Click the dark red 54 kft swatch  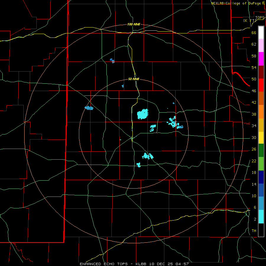coord(261,72)
